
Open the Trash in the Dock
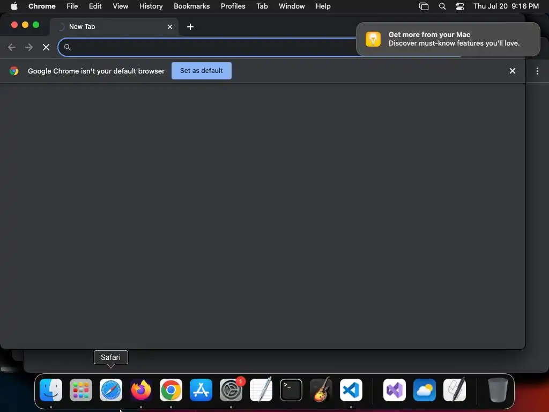click(498, 390)
